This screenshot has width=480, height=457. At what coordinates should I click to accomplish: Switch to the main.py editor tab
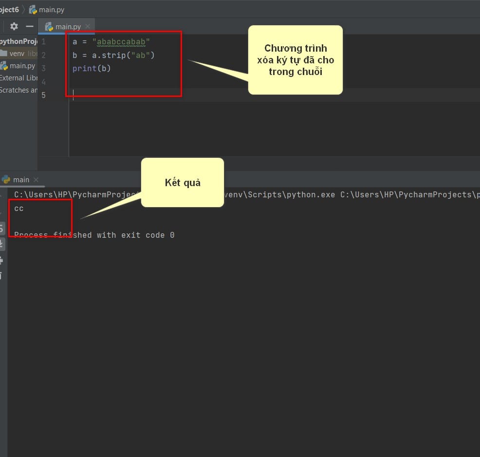(x=68, y=27)
